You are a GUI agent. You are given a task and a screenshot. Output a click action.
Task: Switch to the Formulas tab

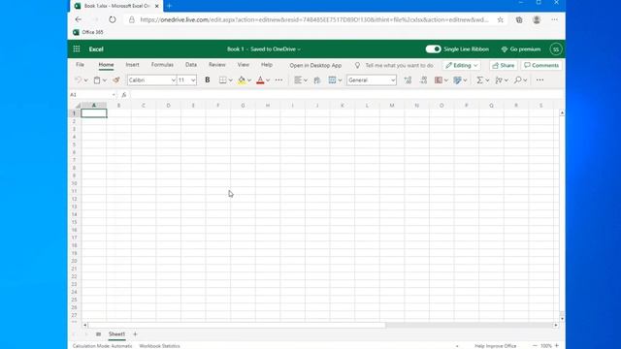coord(162,65)
